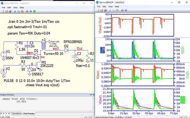Viewport: 190px width, 118px height.
Task: Open a file using schematic toolbar folder icon
Action: (x=6, y=11)
